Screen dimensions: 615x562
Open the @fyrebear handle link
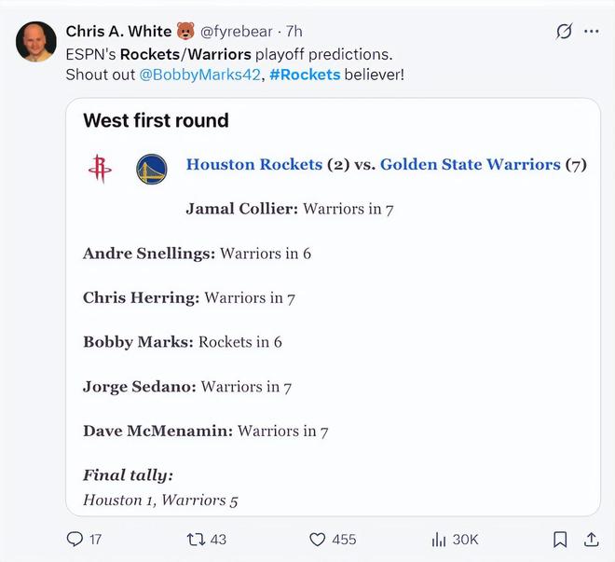pyautogui.click(x=237, y=32)
